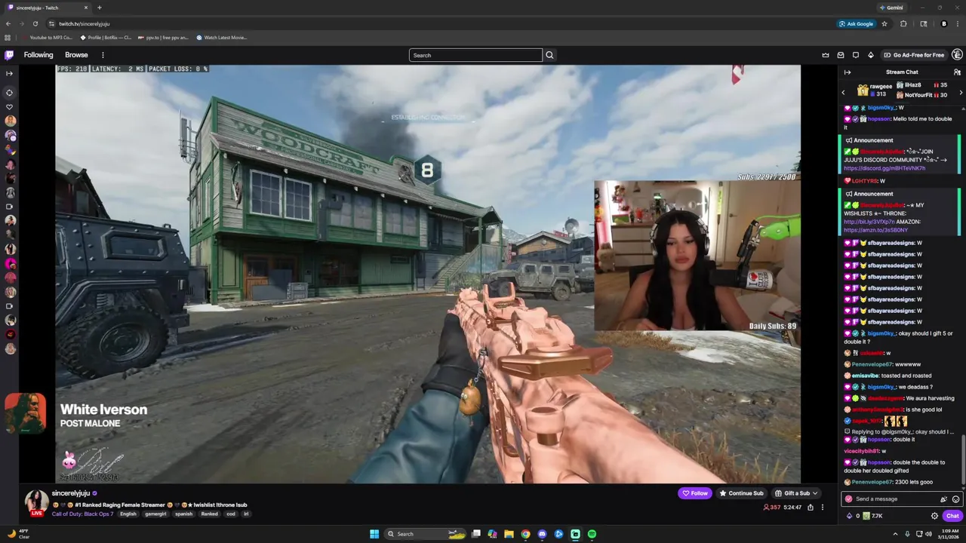The width and height of the screenshot is (966, 543).
Task: Open Gemini button in title bar
Action: point(891,8)
